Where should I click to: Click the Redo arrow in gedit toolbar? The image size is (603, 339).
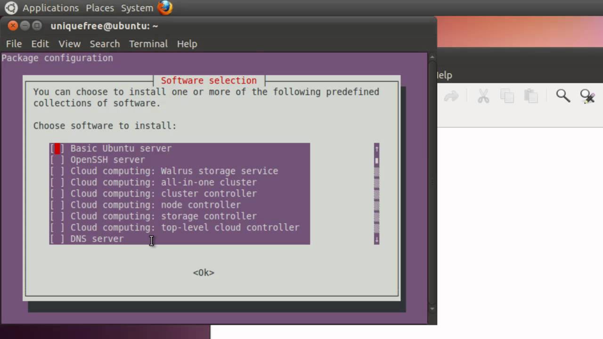tap(451, 97)
